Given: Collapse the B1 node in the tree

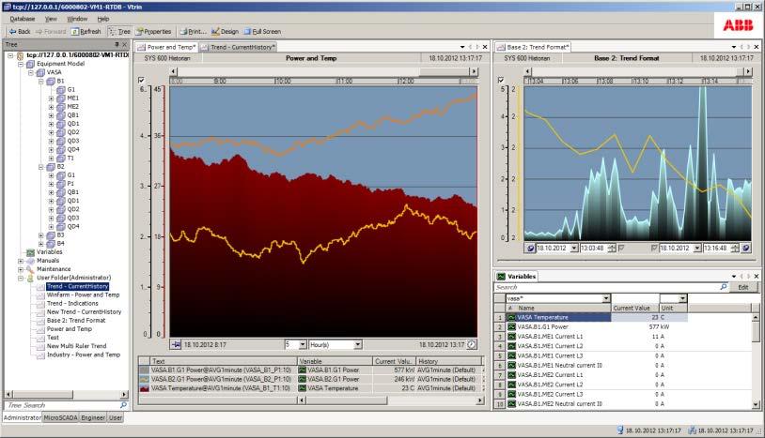Looking at the screenshot, I should pos(41,82).
